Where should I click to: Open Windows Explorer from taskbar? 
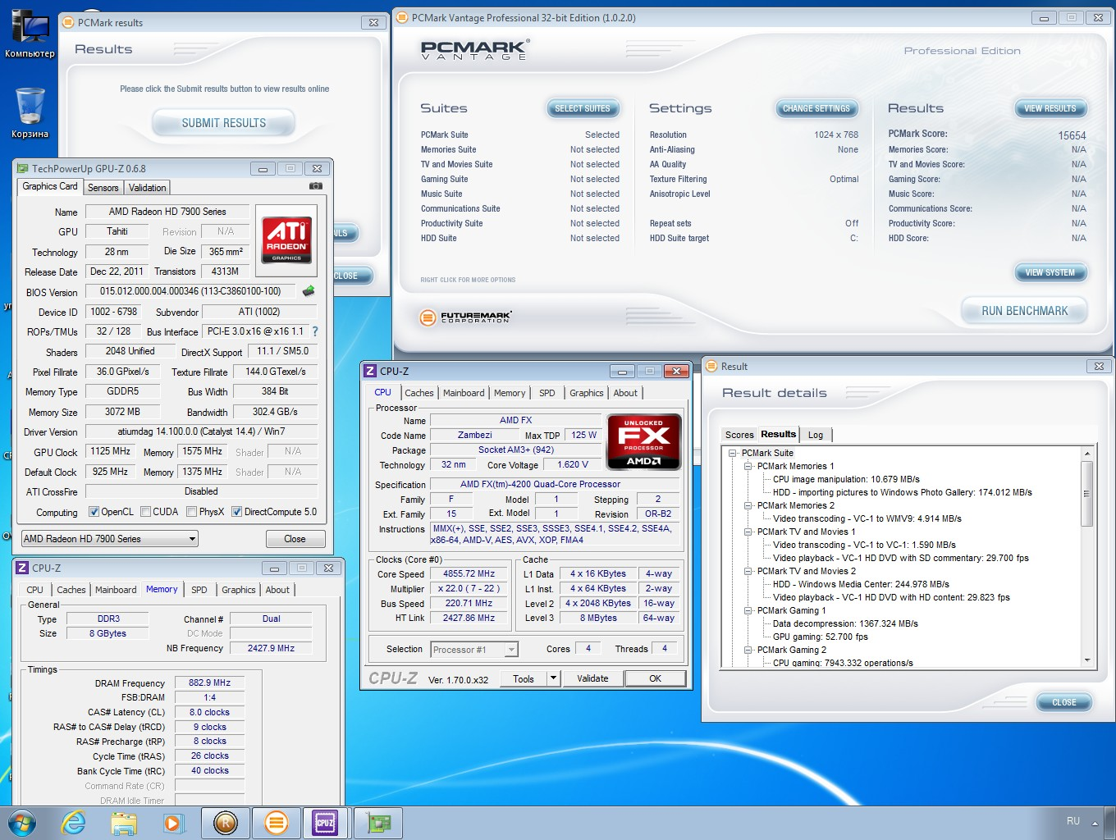(x=124, y=823)
